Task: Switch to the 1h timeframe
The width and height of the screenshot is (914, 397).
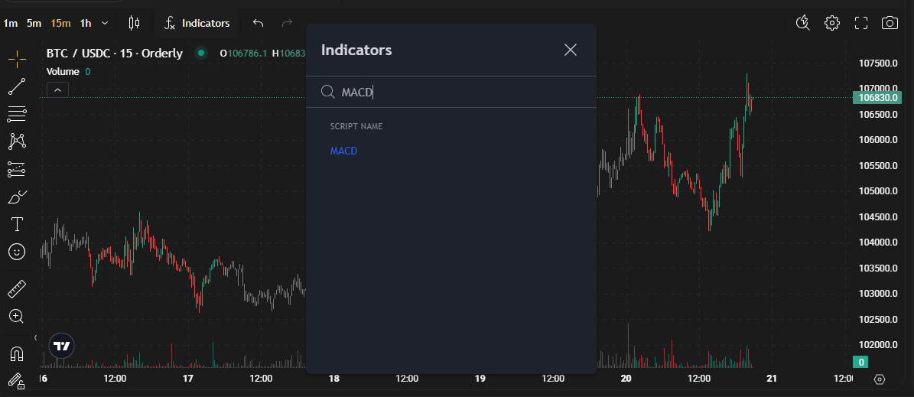Action: coord(86,23)
